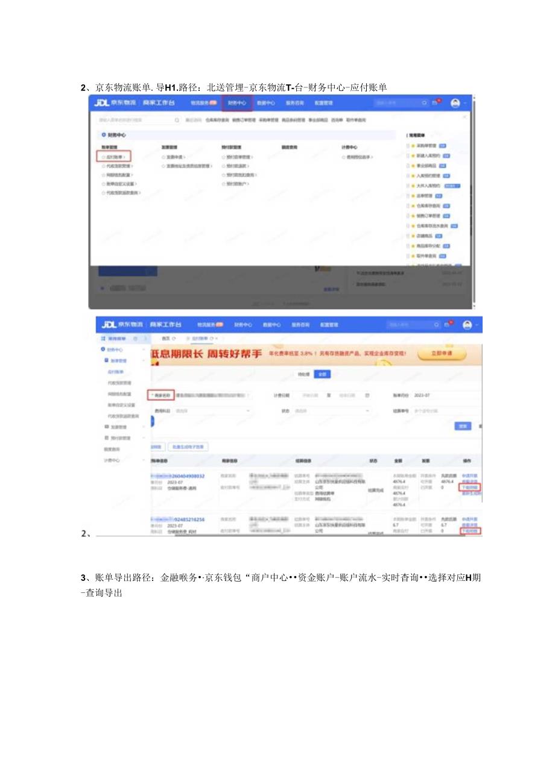Click the notification bell icon in the top bar
Viewport: 555px width, 784px height.
[x=448, y=324]
